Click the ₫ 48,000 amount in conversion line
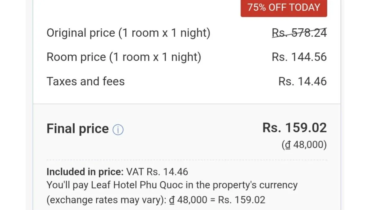Viewport: 373px width, 210px height. (188, 200)
